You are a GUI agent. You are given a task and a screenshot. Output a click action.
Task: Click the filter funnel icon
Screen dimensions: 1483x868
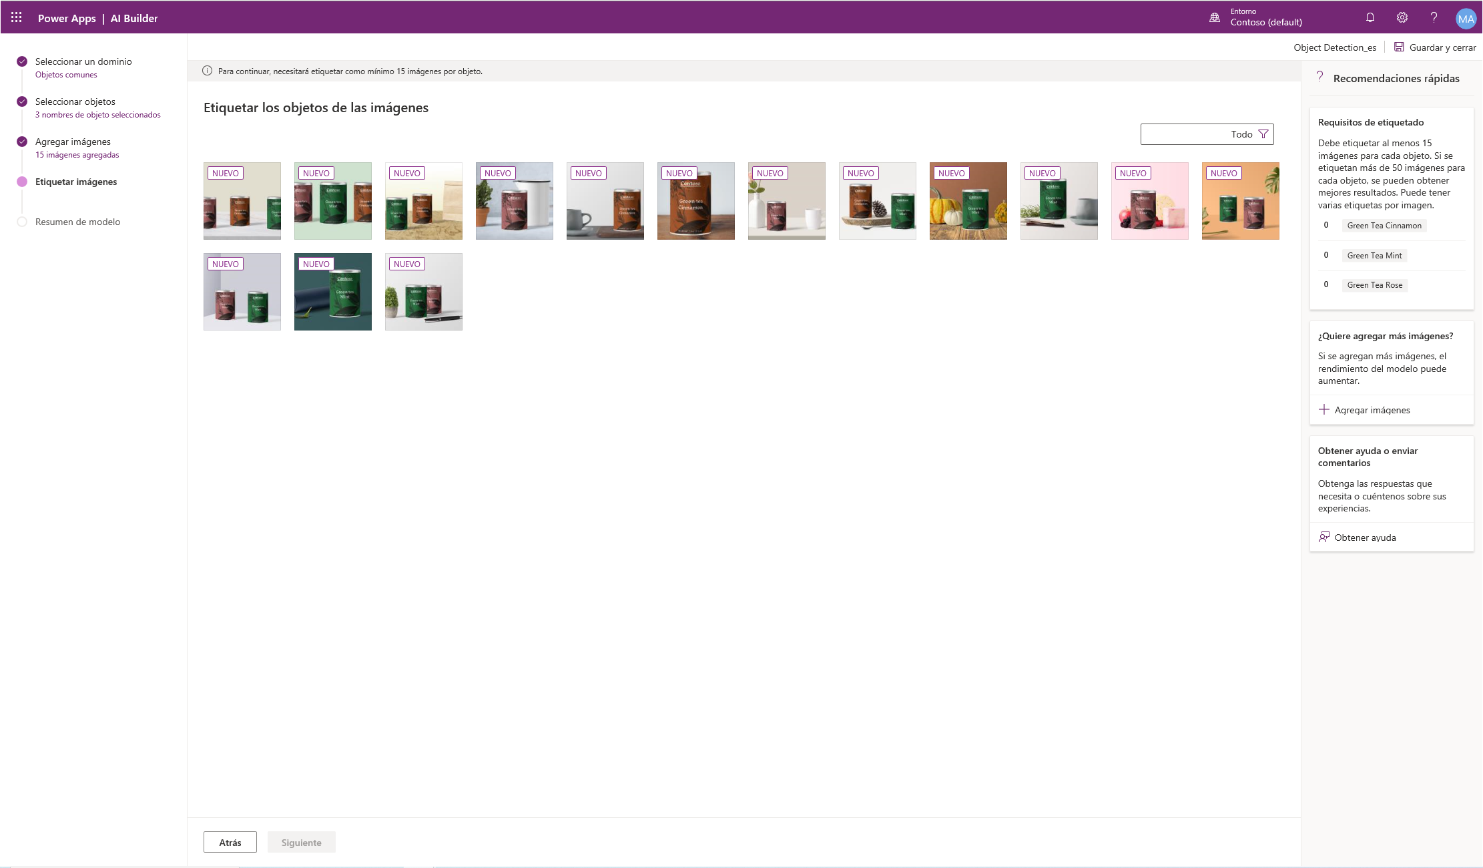coord(1263,134)
